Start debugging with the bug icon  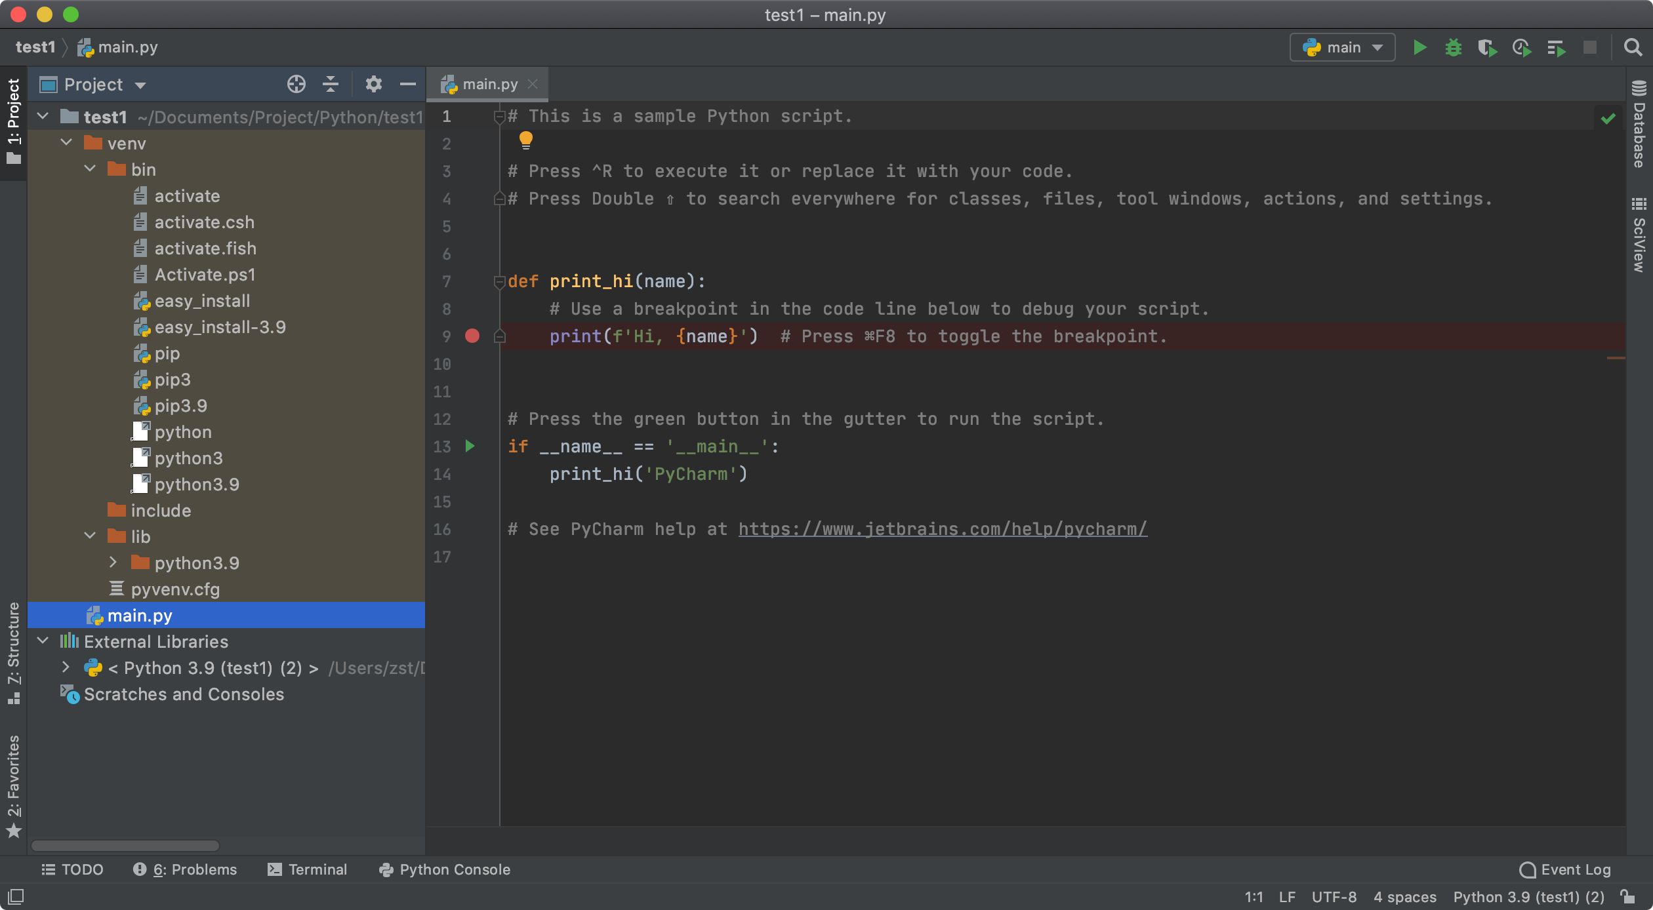pos(1453,47)
